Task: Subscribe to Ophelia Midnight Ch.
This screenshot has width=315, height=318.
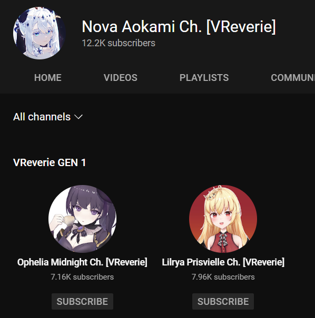Action: (82, 301)
